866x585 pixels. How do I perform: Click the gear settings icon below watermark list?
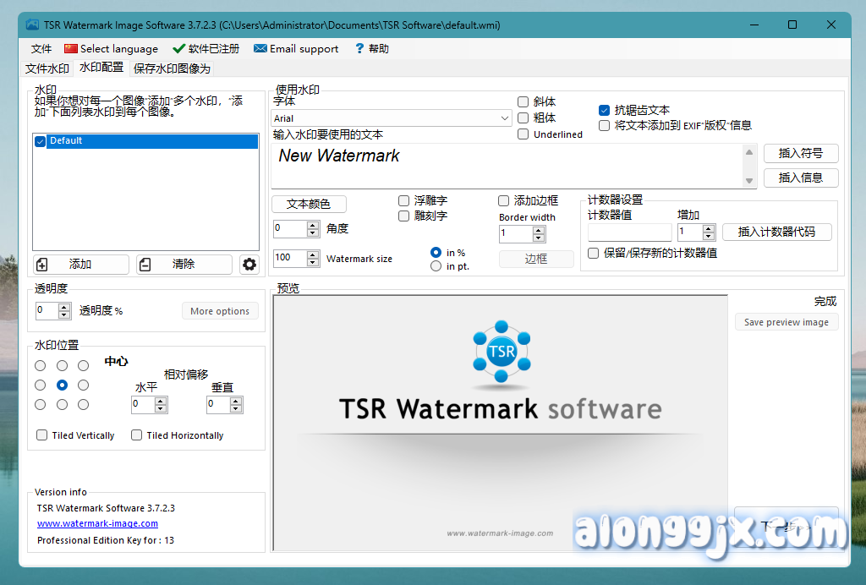[249, 265]
